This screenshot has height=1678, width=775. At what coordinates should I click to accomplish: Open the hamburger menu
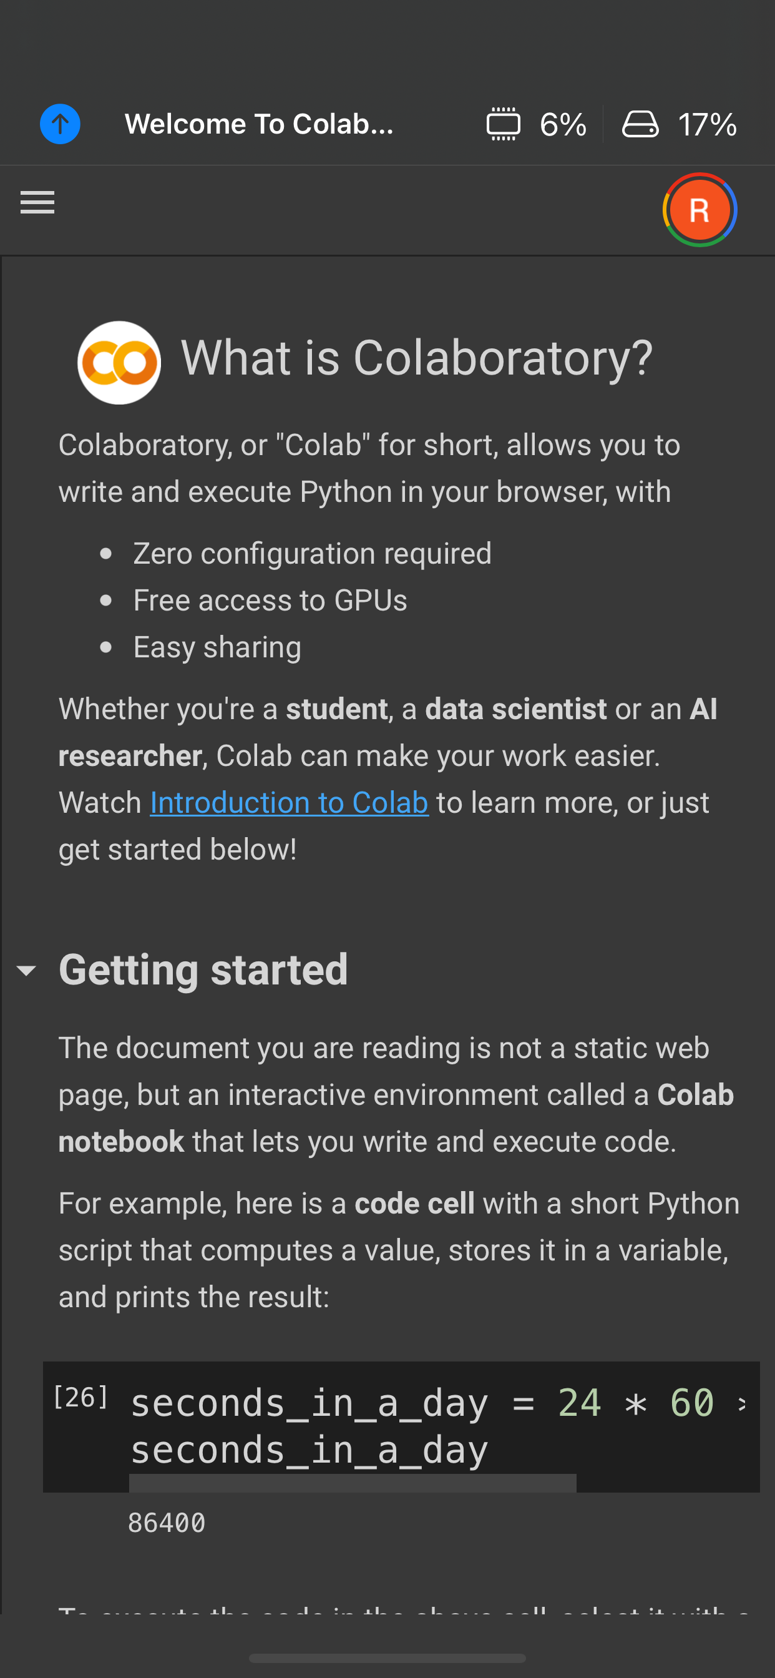coord(37,203)
